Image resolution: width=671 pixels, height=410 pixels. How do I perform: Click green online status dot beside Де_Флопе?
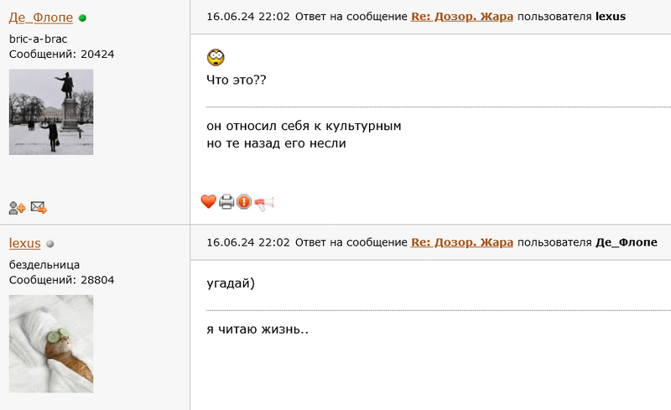point(81,18)
